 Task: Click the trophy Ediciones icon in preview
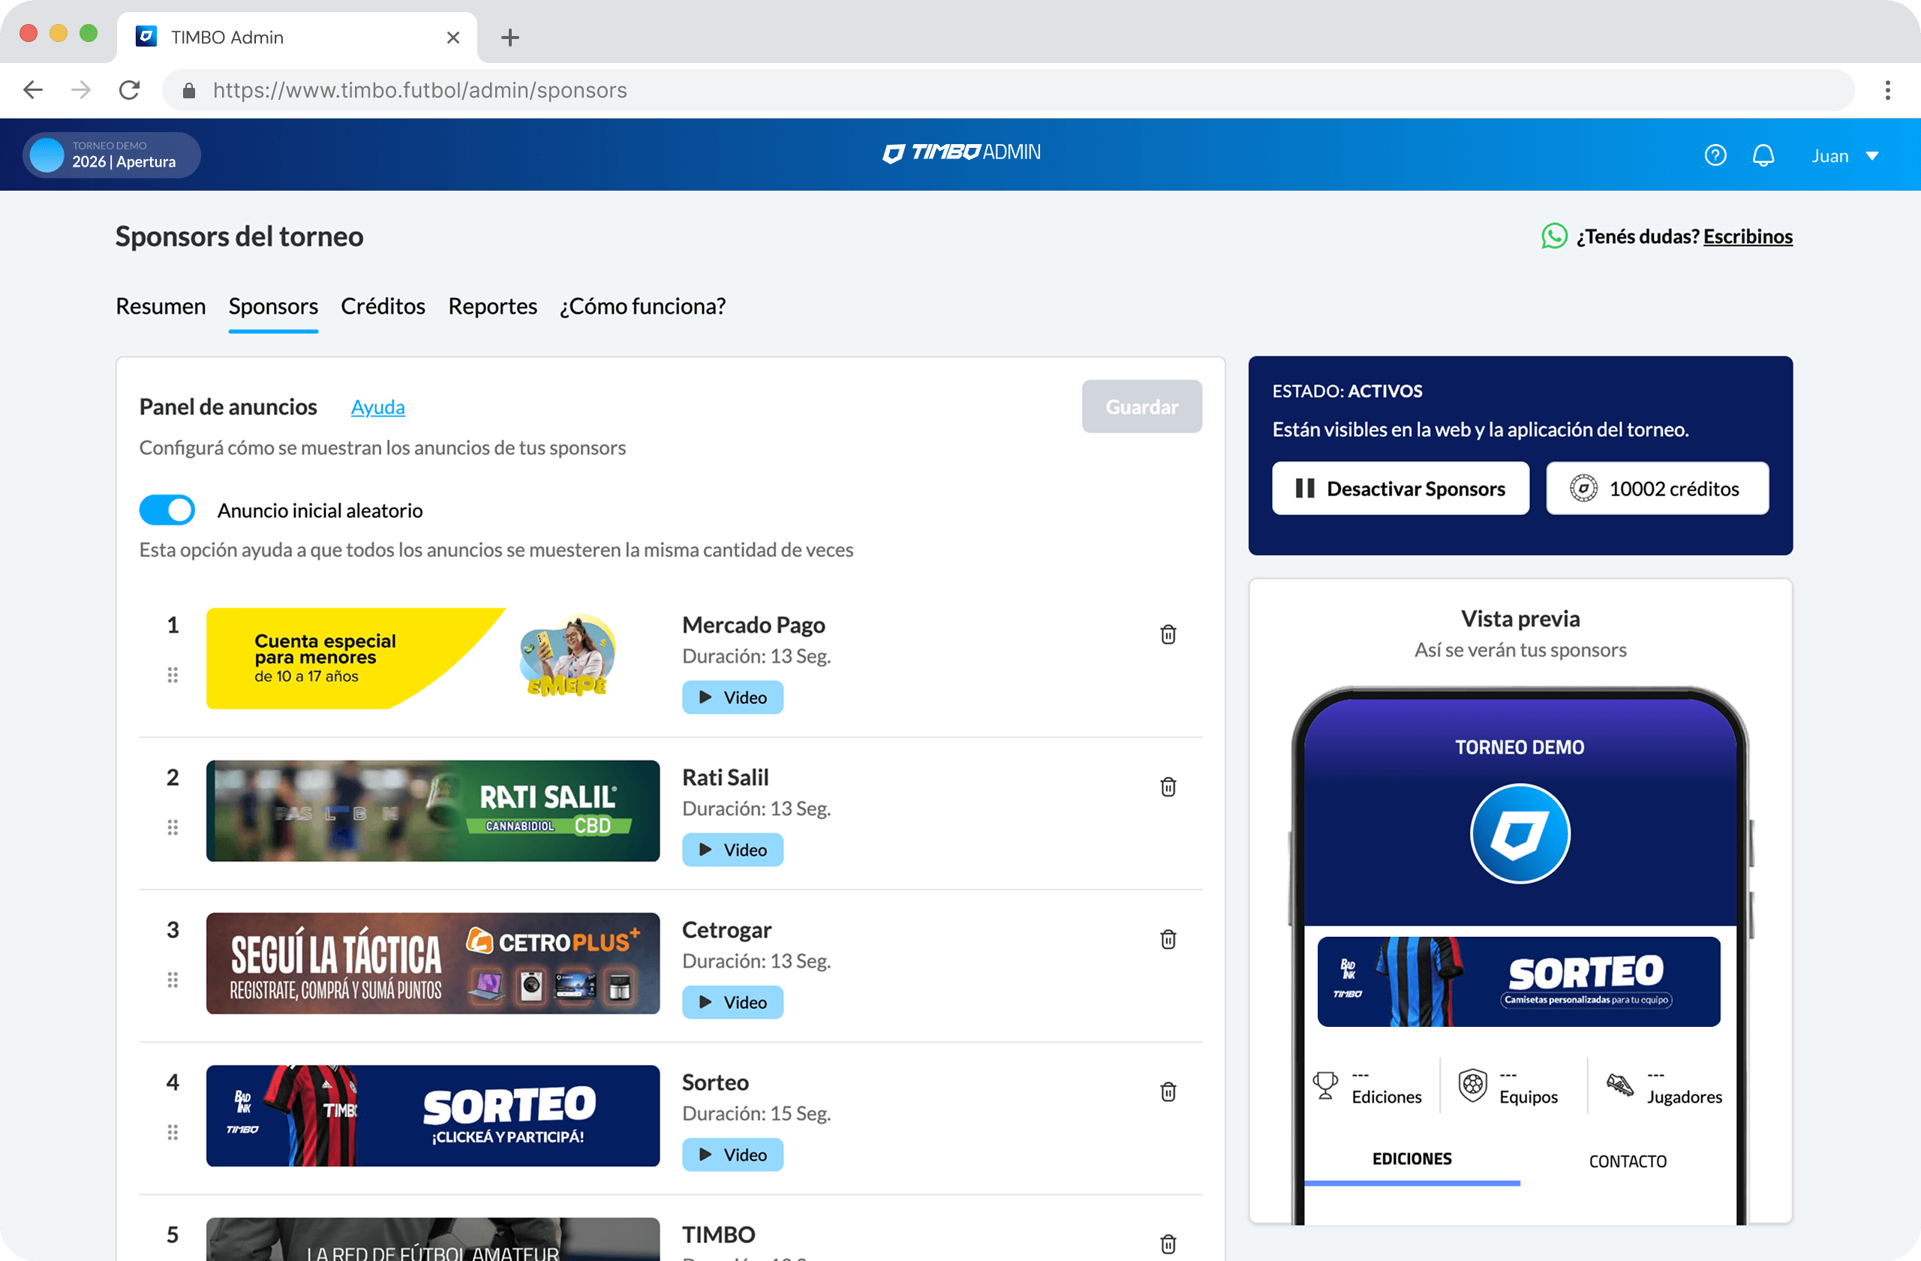1325,1086
